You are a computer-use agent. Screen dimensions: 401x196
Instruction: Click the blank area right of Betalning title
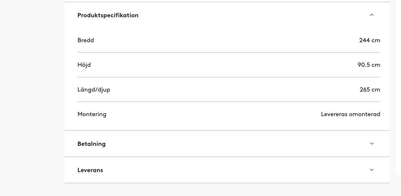pos(234,144)
